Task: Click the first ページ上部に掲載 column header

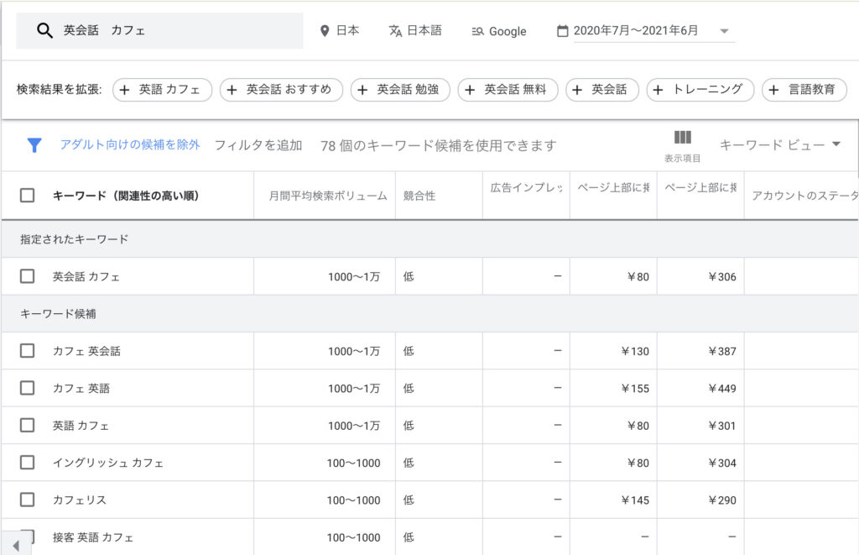Action: click(x=613, y=187)
